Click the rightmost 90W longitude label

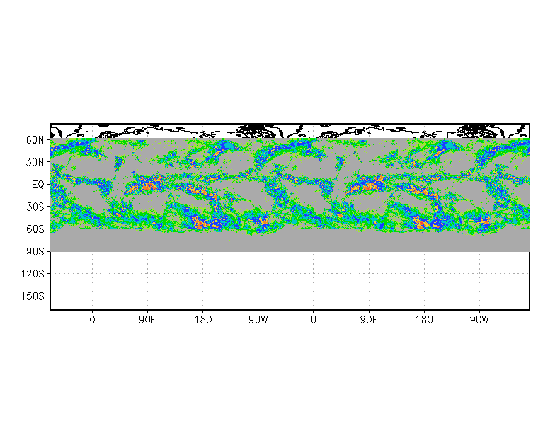(x=479, y=320)
